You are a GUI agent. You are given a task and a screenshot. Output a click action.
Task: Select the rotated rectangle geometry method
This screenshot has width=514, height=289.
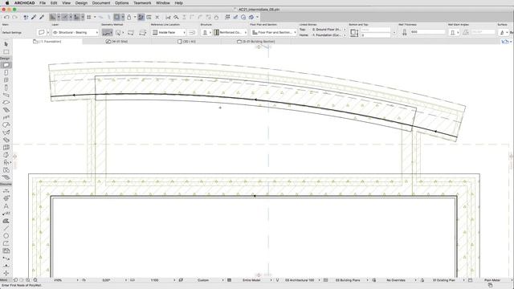click(x=142, y=32)
